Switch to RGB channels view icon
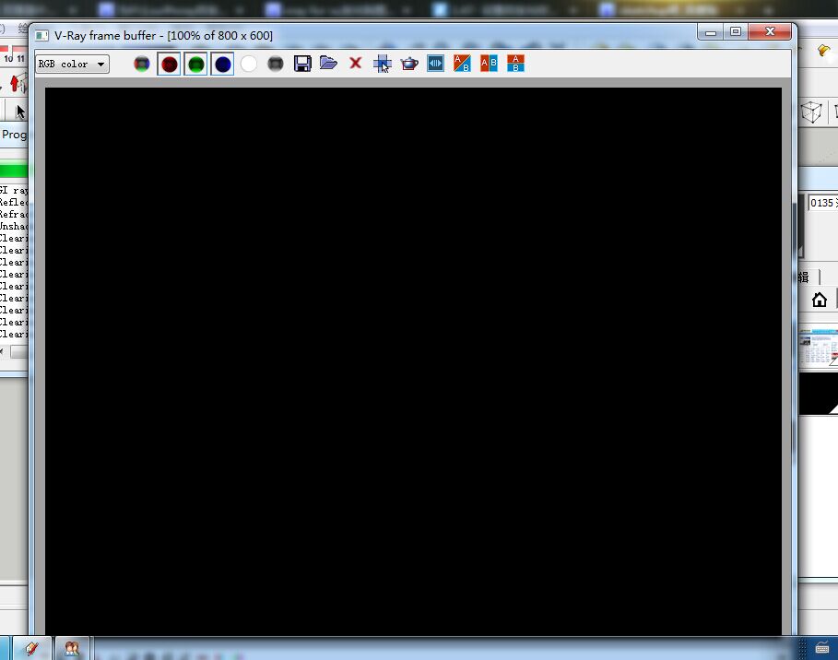 click(142, 65)
